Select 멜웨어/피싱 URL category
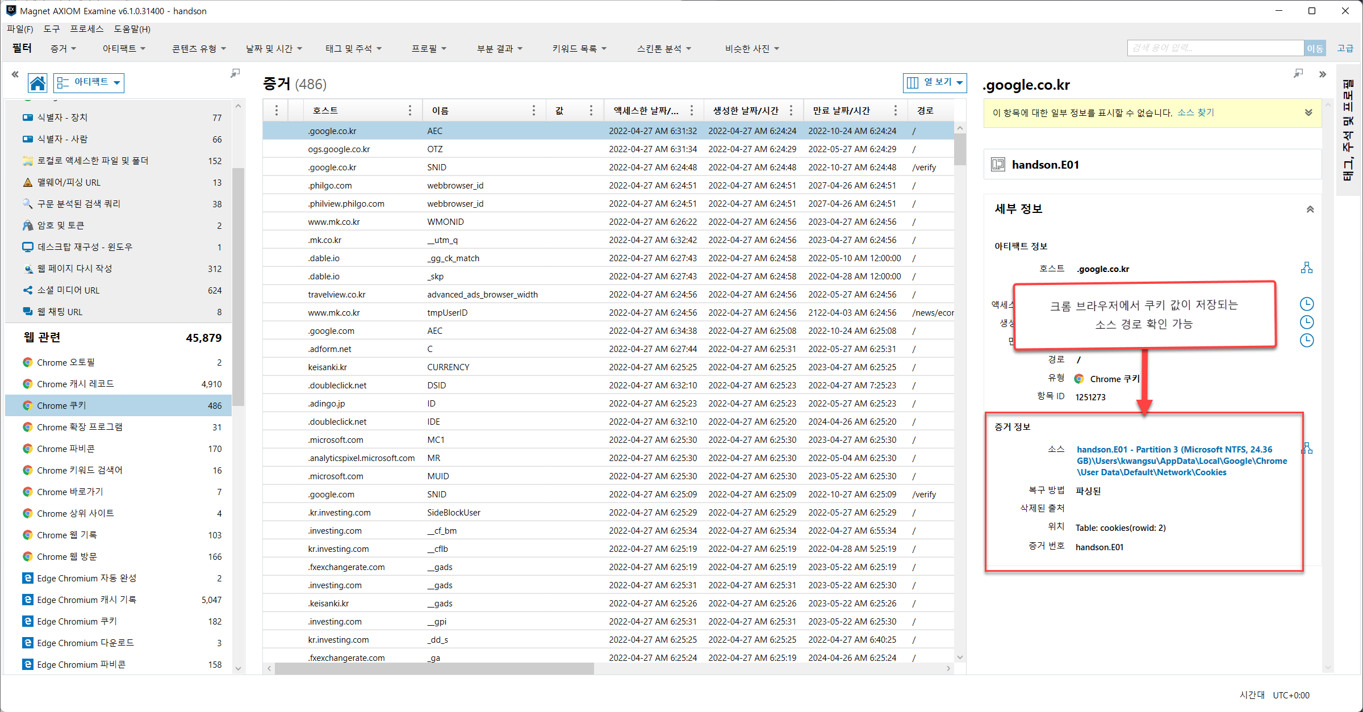Screen dimensions: 1363x712 [x=119, y=182]
